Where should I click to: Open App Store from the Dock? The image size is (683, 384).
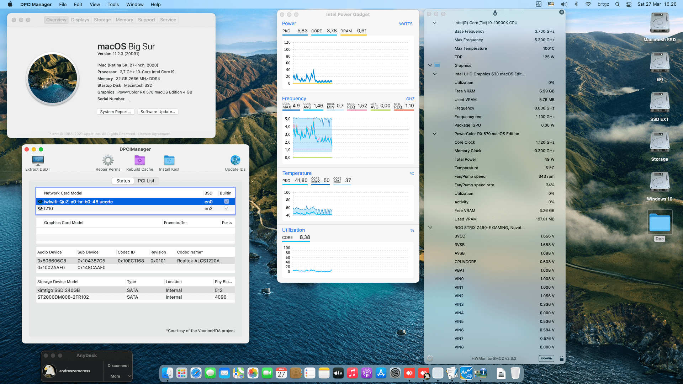point(381,373)
